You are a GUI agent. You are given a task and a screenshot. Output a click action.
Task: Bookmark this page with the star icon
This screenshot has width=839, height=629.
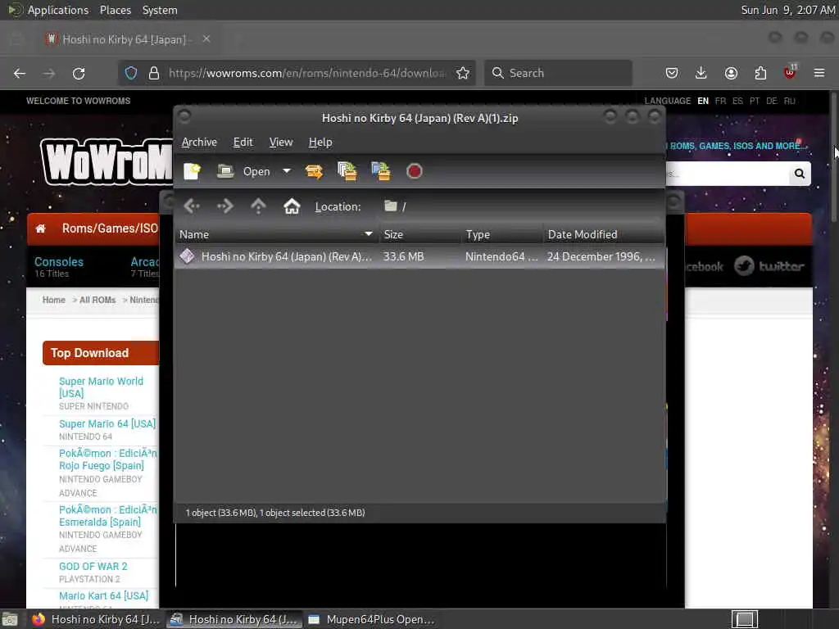pyautogui.click(x=463, y=73)
